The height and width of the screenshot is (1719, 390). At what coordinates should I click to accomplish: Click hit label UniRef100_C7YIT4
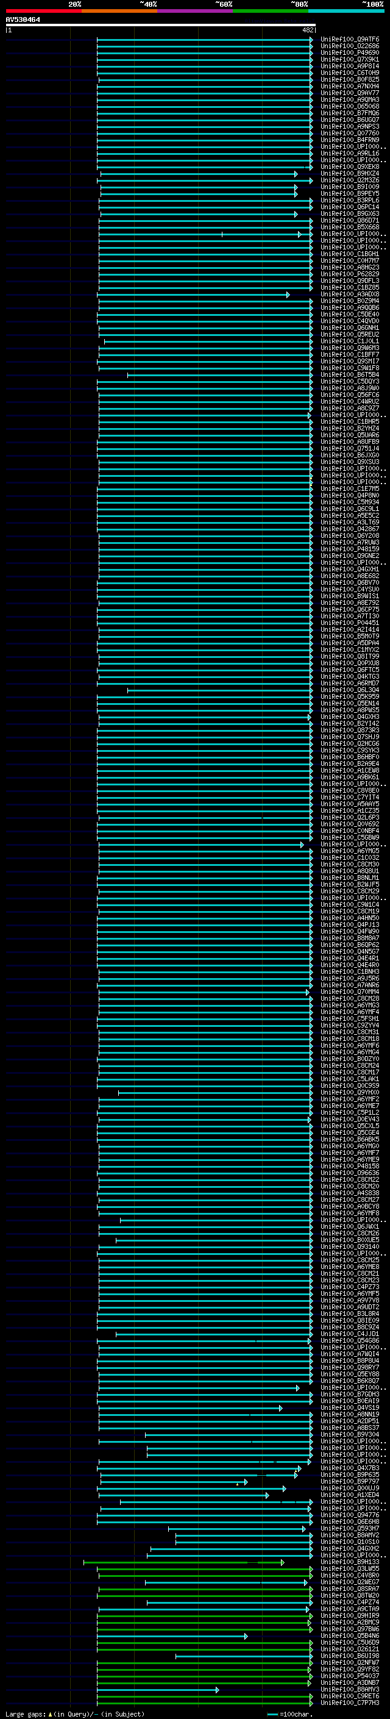pyautogui.click(x=350, y=798)
